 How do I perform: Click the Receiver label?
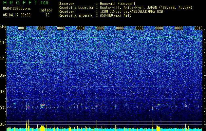66,11
